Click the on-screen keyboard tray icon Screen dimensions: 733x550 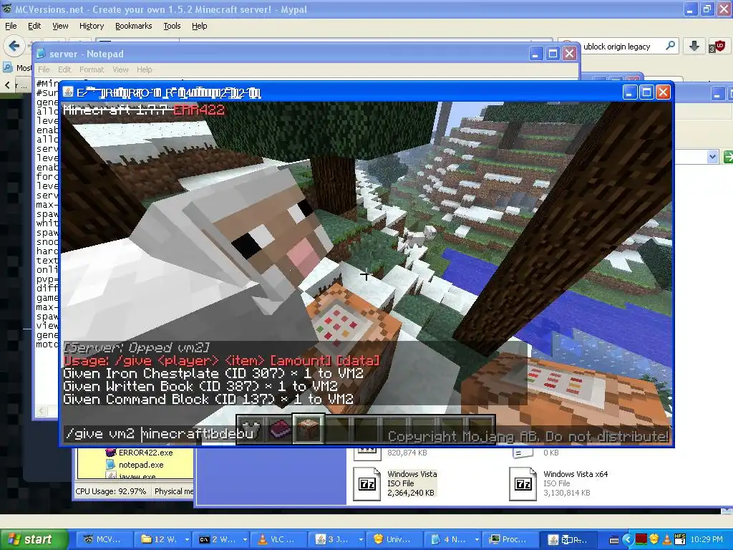click(x=613, y=540)
